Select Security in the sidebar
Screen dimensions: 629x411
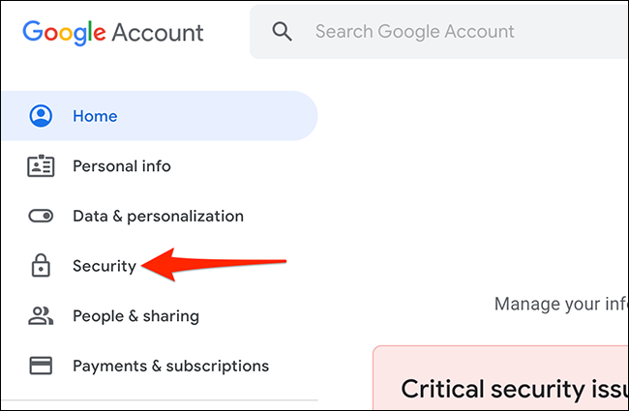(105, 266)
